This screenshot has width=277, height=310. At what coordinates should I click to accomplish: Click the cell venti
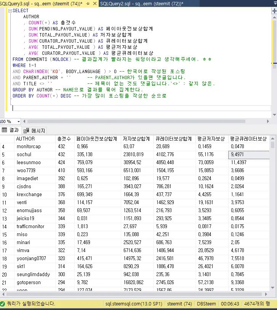tap(35, 203)
